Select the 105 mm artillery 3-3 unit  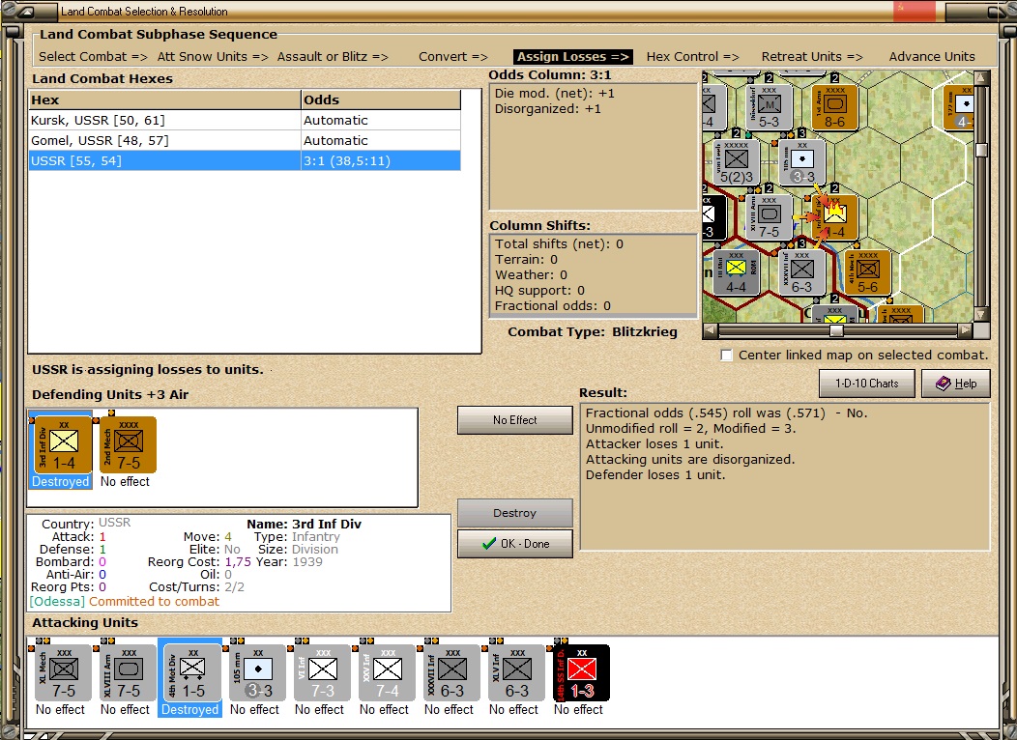click(257, 673)
